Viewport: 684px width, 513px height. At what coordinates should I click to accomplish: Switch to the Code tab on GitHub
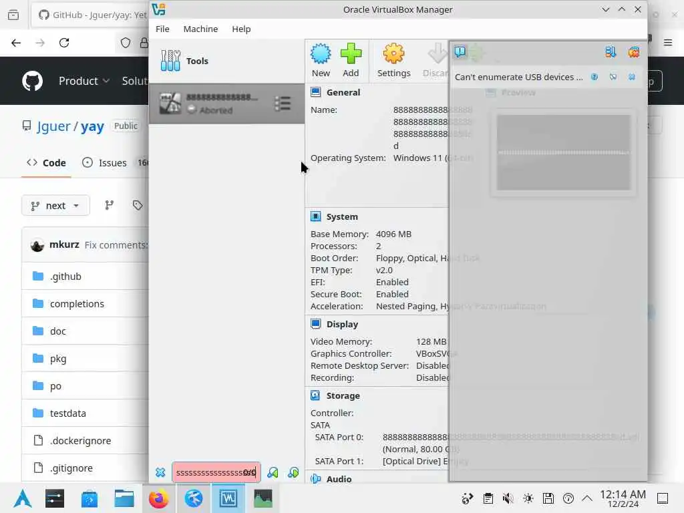[46, 163]
